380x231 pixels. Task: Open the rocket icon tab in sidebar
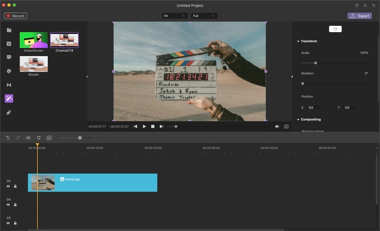[x=8, y=112]
